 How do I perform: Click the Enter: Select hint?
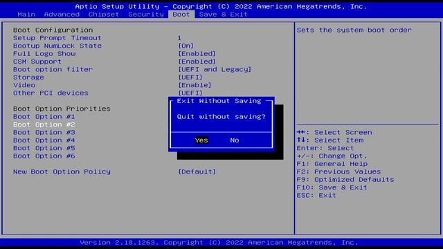pos(325,148)
